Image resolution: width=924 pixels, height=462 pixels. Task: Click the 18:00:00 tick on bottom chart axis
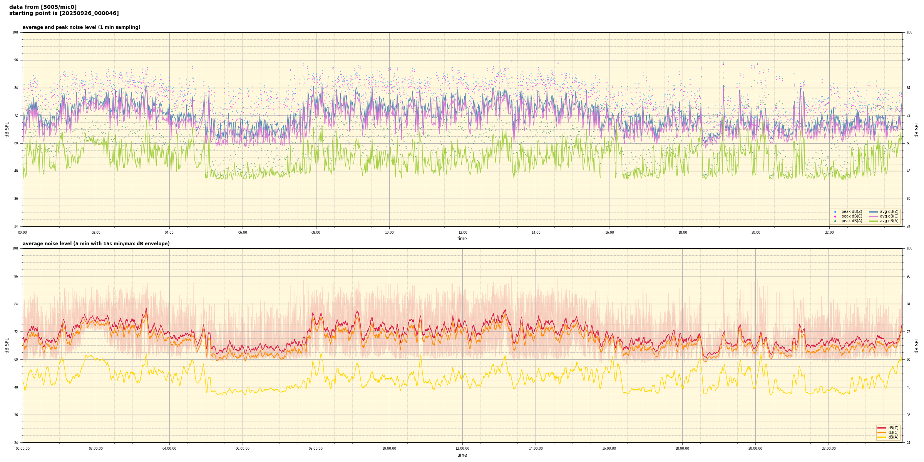coord(682,449)
